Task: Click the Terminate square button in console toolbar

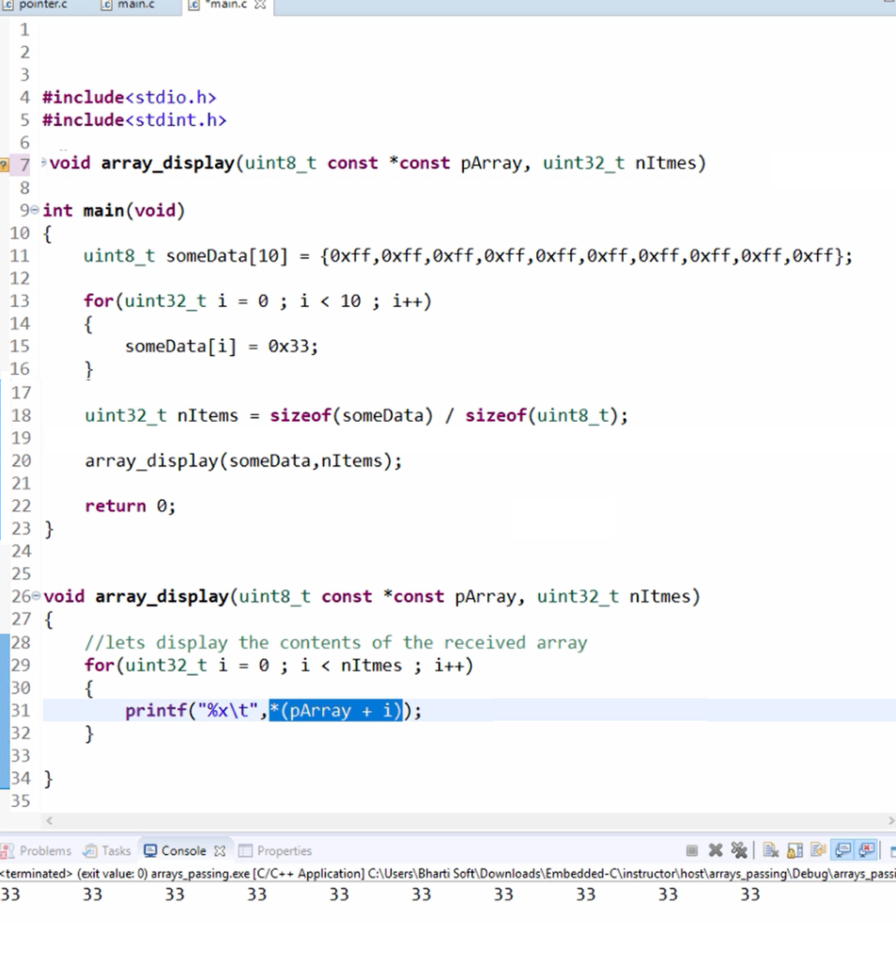Action: [692, 850]
